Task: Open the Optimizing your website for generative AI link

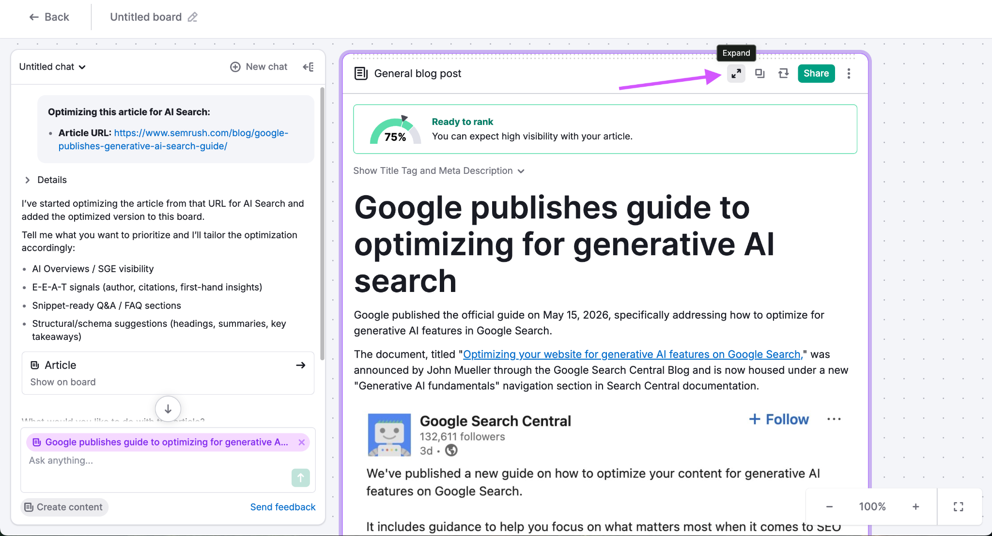Action: [632, 354]
